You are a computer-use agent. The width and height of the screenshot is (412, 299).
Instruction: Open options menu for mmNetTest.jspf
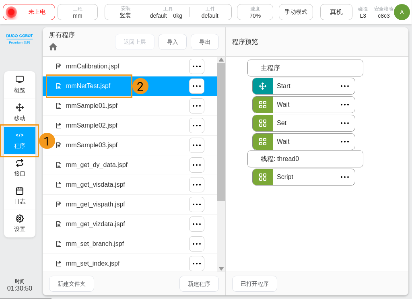click(x=197, y=86)
